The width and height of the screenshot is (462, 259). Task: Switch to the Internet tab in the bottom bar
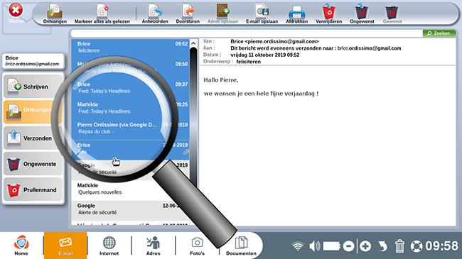pyautogui.click(x=109, y=246)
